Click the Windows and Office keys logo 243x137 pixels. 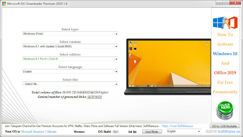225,23
